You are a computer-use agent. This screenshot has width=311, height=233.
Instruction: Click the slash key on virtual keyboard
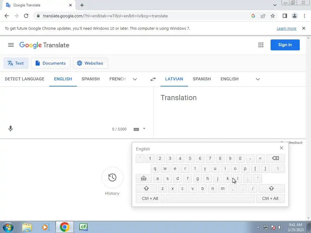[x=253, y=188]
